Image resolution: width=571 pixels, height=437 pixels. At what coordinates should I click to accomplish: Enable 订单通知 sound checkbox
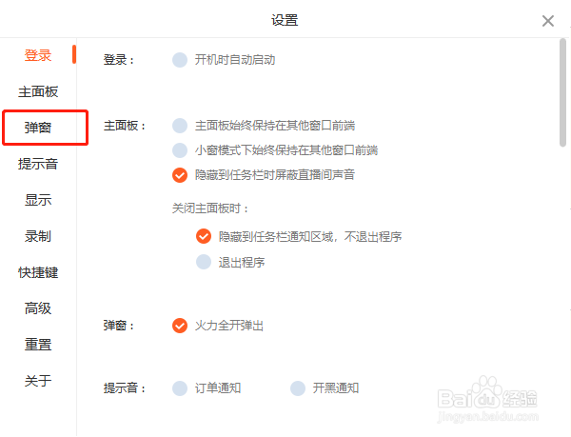coord(180,387)
